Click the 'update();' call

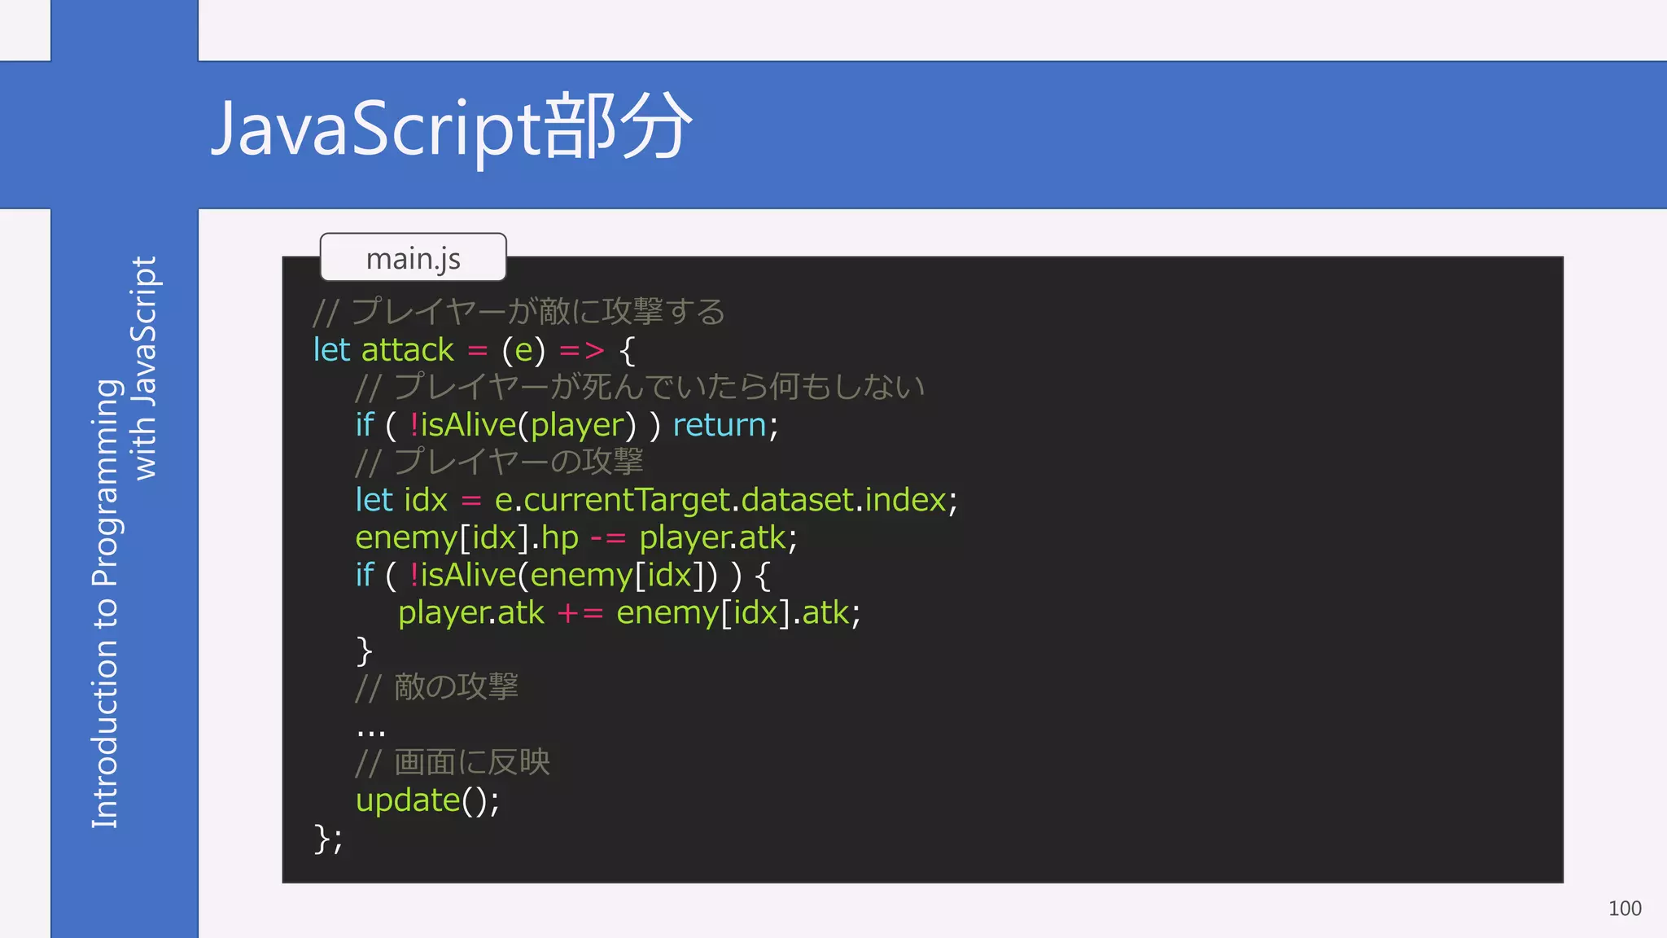pos(427,800)
